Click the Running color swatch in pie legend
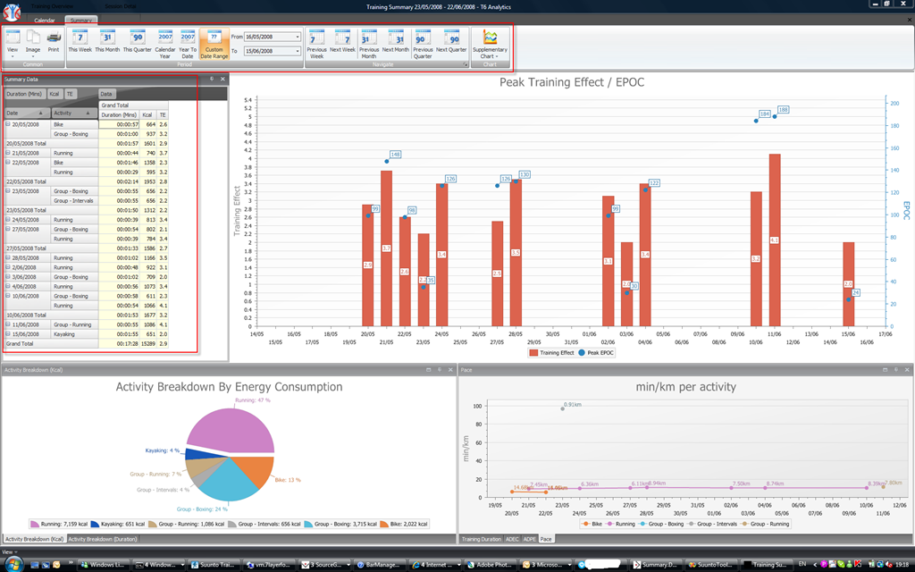Screen dimensions: 915x572 (35, 524)
